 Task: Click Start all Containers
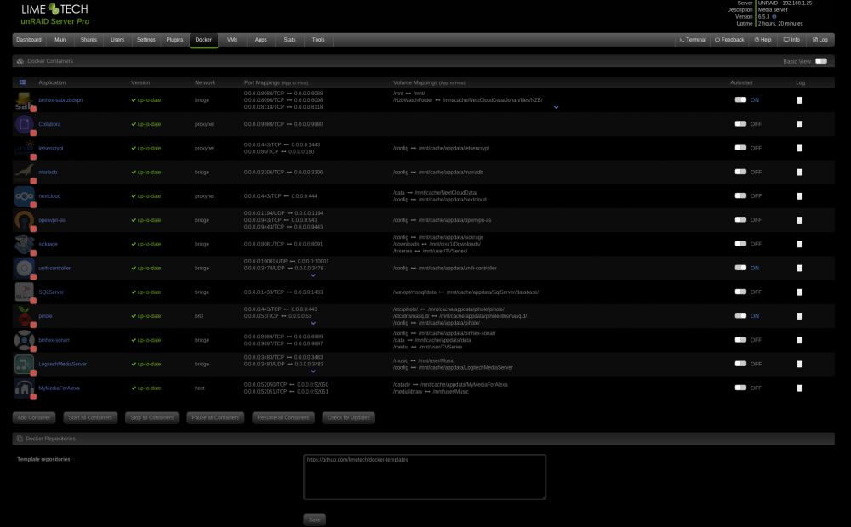click(90, 418)
